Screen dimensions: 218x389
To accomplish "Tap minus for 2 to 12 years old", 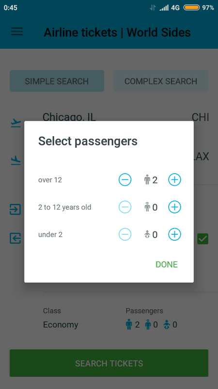I will point(125,207).
